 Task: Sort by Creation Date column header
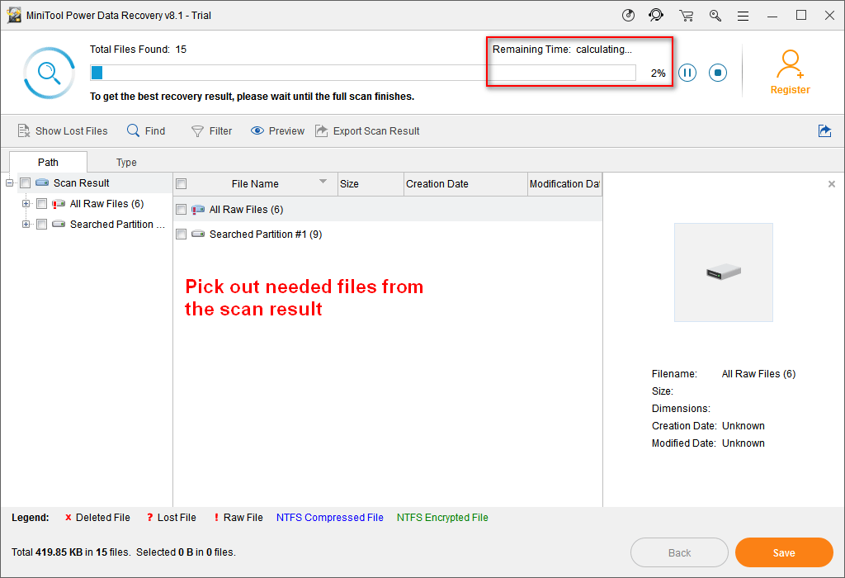click(x=465, y=184)
